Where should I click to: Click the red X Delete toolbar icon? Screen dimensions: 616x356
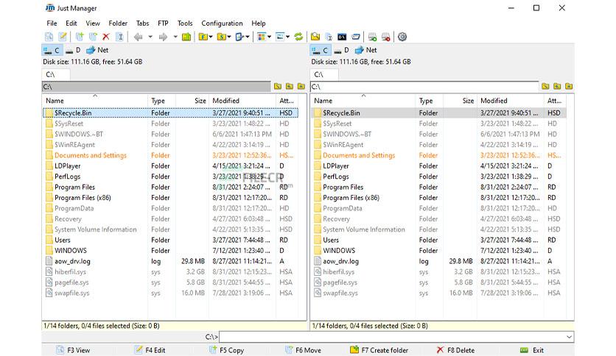pyautogui.click(x=105, y=37)
